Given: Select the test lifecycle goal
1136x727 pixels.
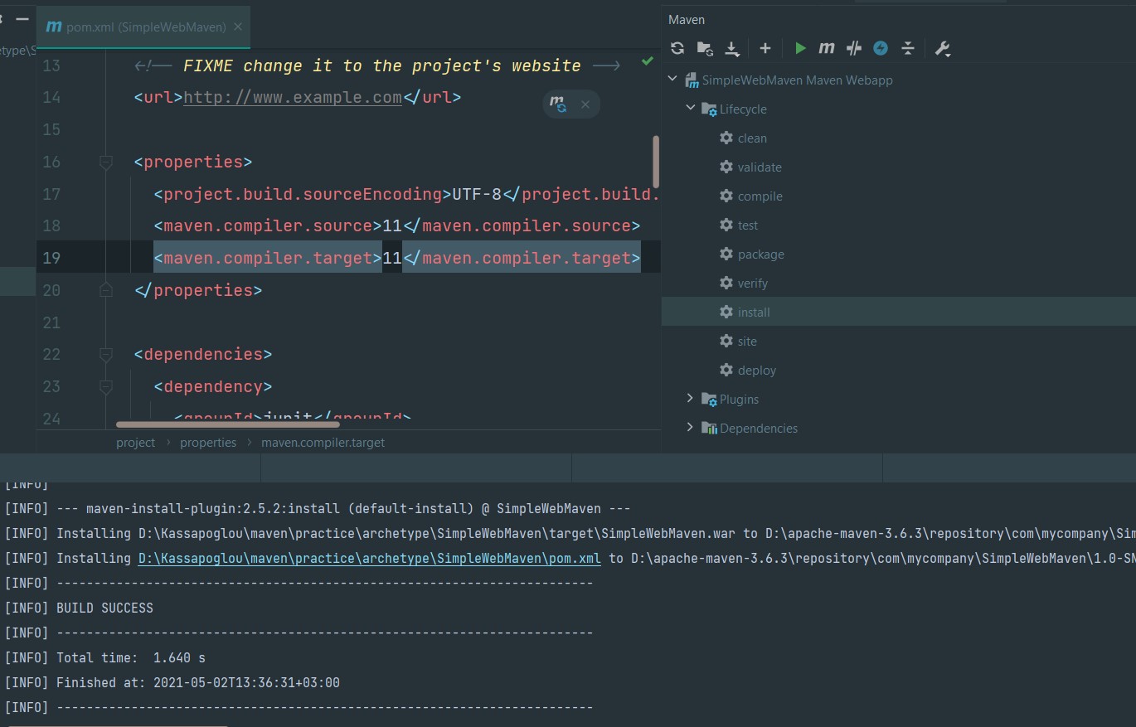Looking at the screenshot, I should tap(748, 225).
